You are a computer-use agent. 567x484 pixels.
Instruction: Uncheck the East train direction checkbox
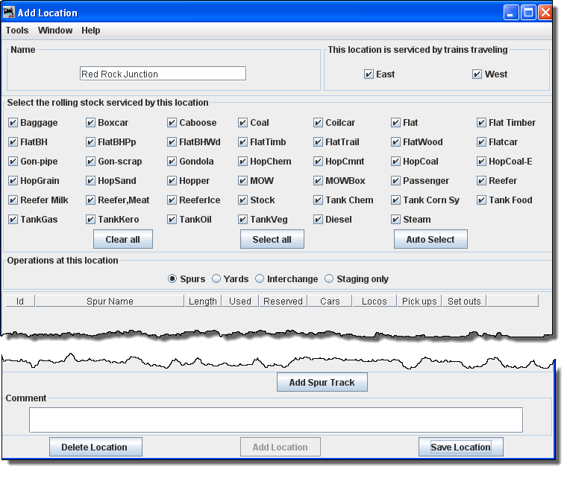[x=369, y=74]
